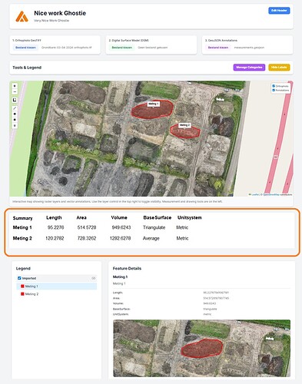The image size is (302, 384).
Task: Select the draw polygon tool
Action: (x=15, y=114)
